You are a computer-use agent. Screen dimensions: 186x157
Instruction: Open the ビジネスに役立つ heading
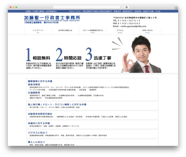38,133
